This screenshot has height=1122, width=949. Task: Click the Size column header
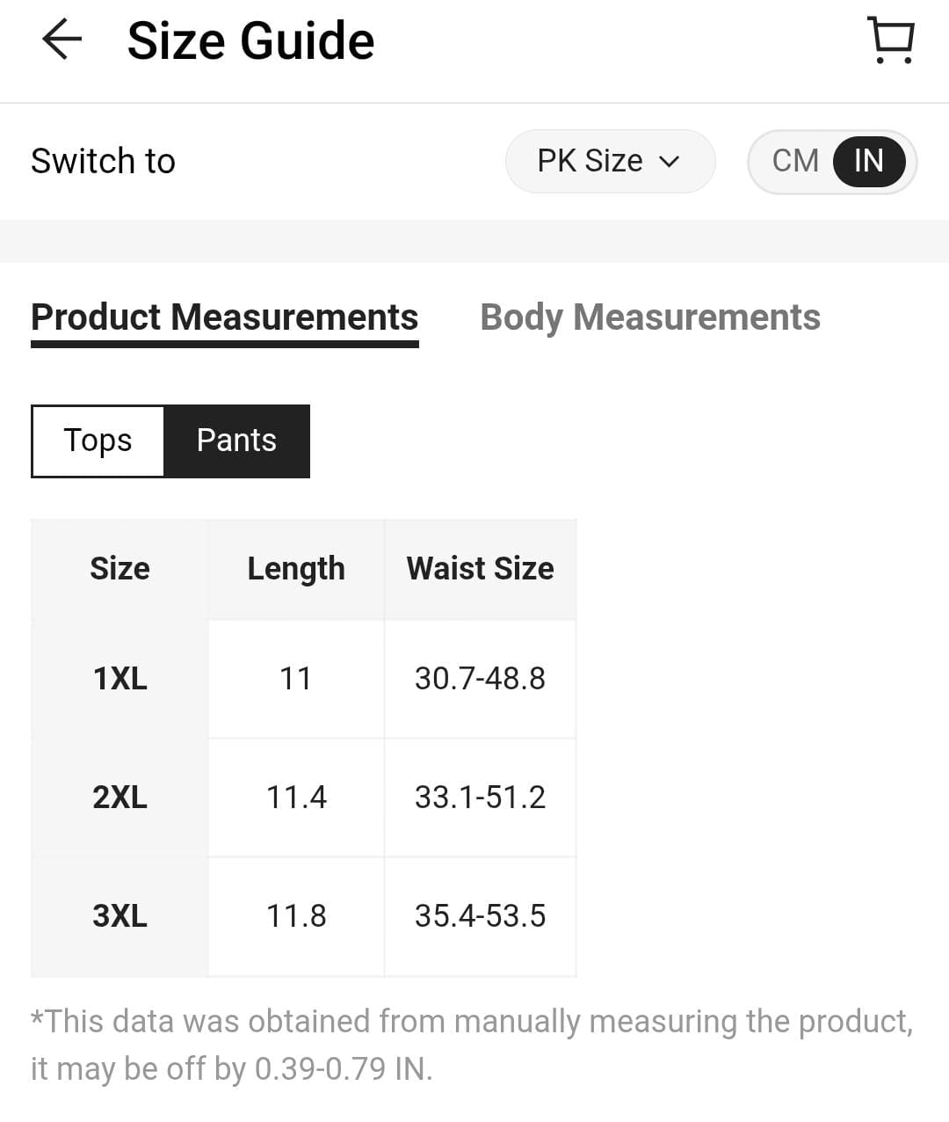(120, 569)
